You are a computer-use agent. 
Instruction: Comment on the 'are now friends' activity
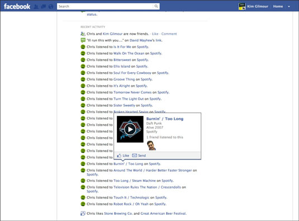point(169,34)
